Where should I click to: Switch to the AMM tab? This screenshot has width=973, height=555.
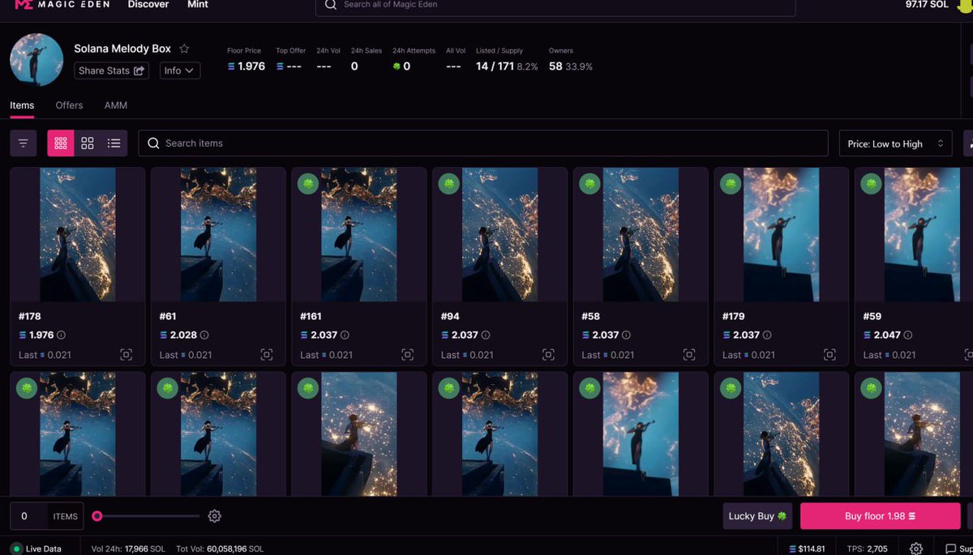[116, 105]
